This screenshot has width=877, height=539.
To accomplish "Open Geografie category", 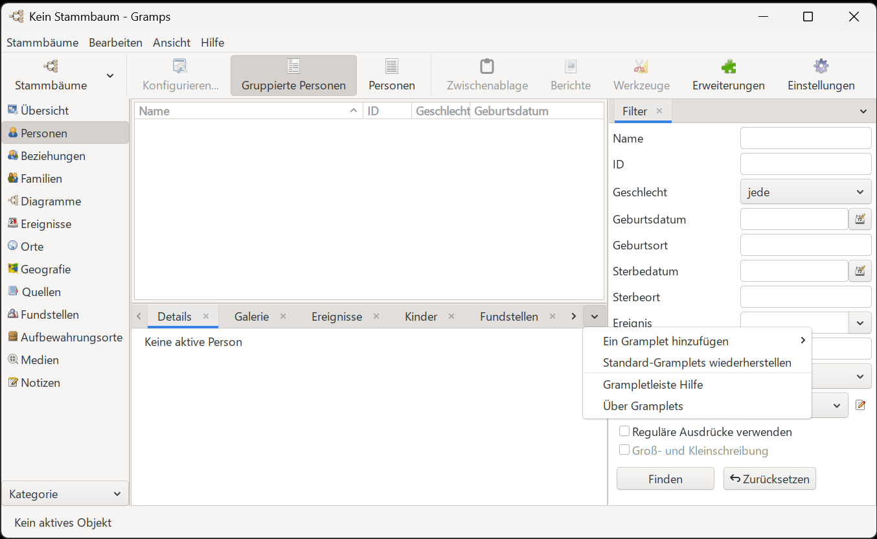I will [x=65, y=269].
